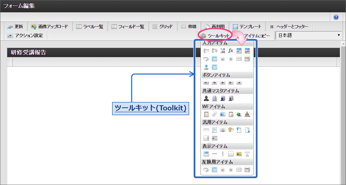Pick the grid table icon beside 入力アイテム search box
346x185 pixels.
[x=214, y=59]
